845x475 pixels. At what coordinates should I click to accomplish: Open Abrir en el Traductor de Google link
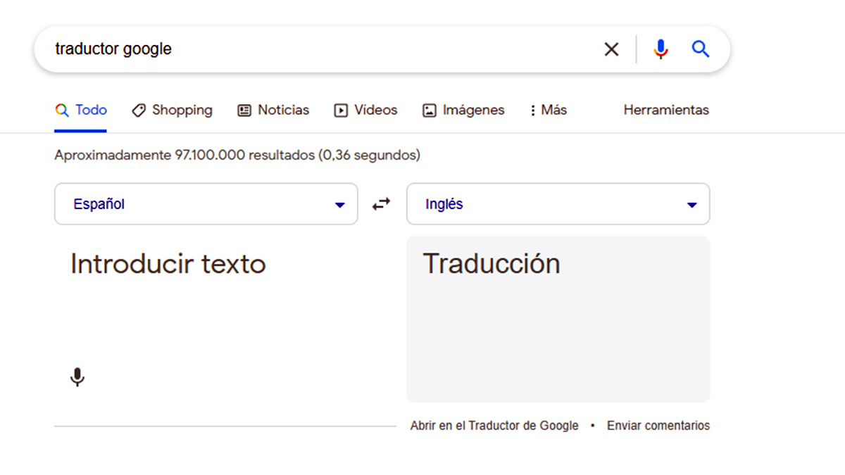coord(494,426)
